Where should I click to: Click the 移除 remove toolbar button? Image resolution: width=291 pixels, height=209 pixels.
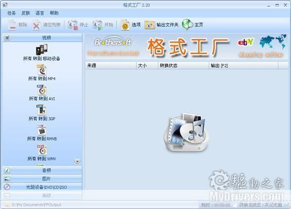(17, 25)
